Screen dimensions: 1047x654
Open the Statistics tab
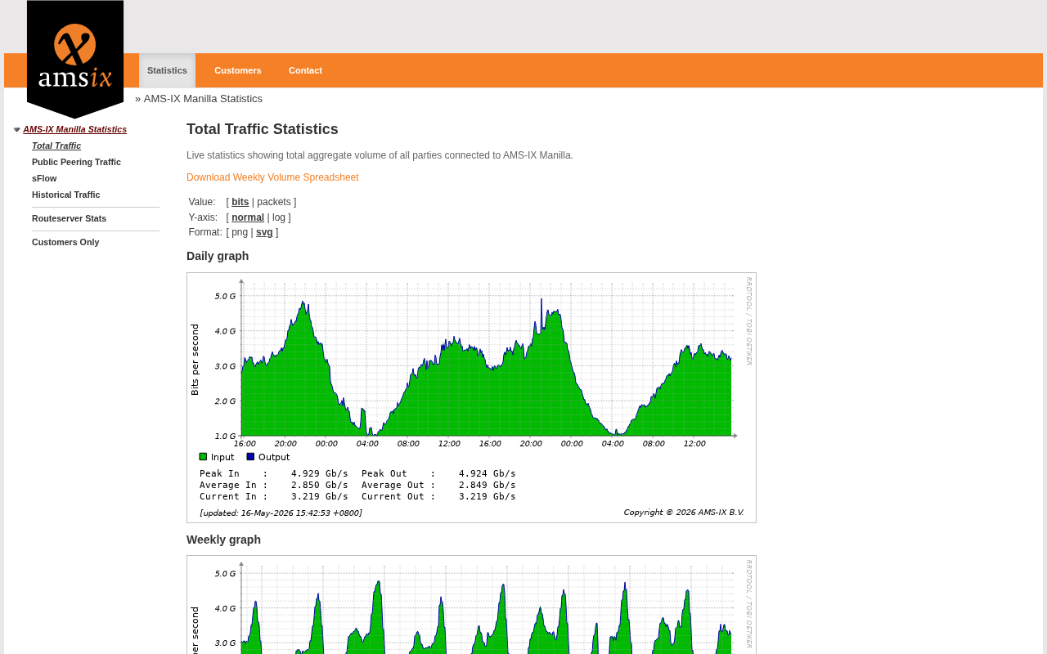tap(167, 70)
